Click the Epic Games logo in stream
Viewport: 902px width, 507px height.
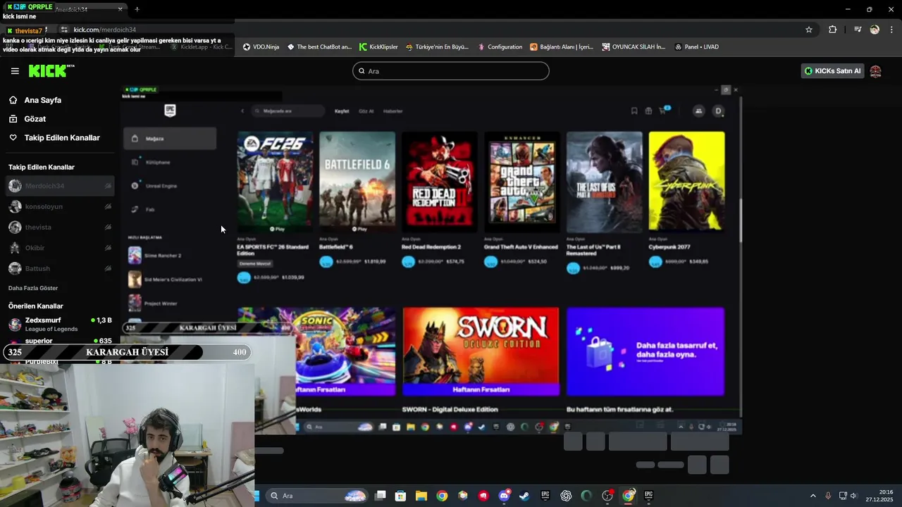tap(170, 111)
